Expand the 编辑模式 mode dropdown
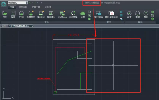The image size is (159, 100). [27, 3]
